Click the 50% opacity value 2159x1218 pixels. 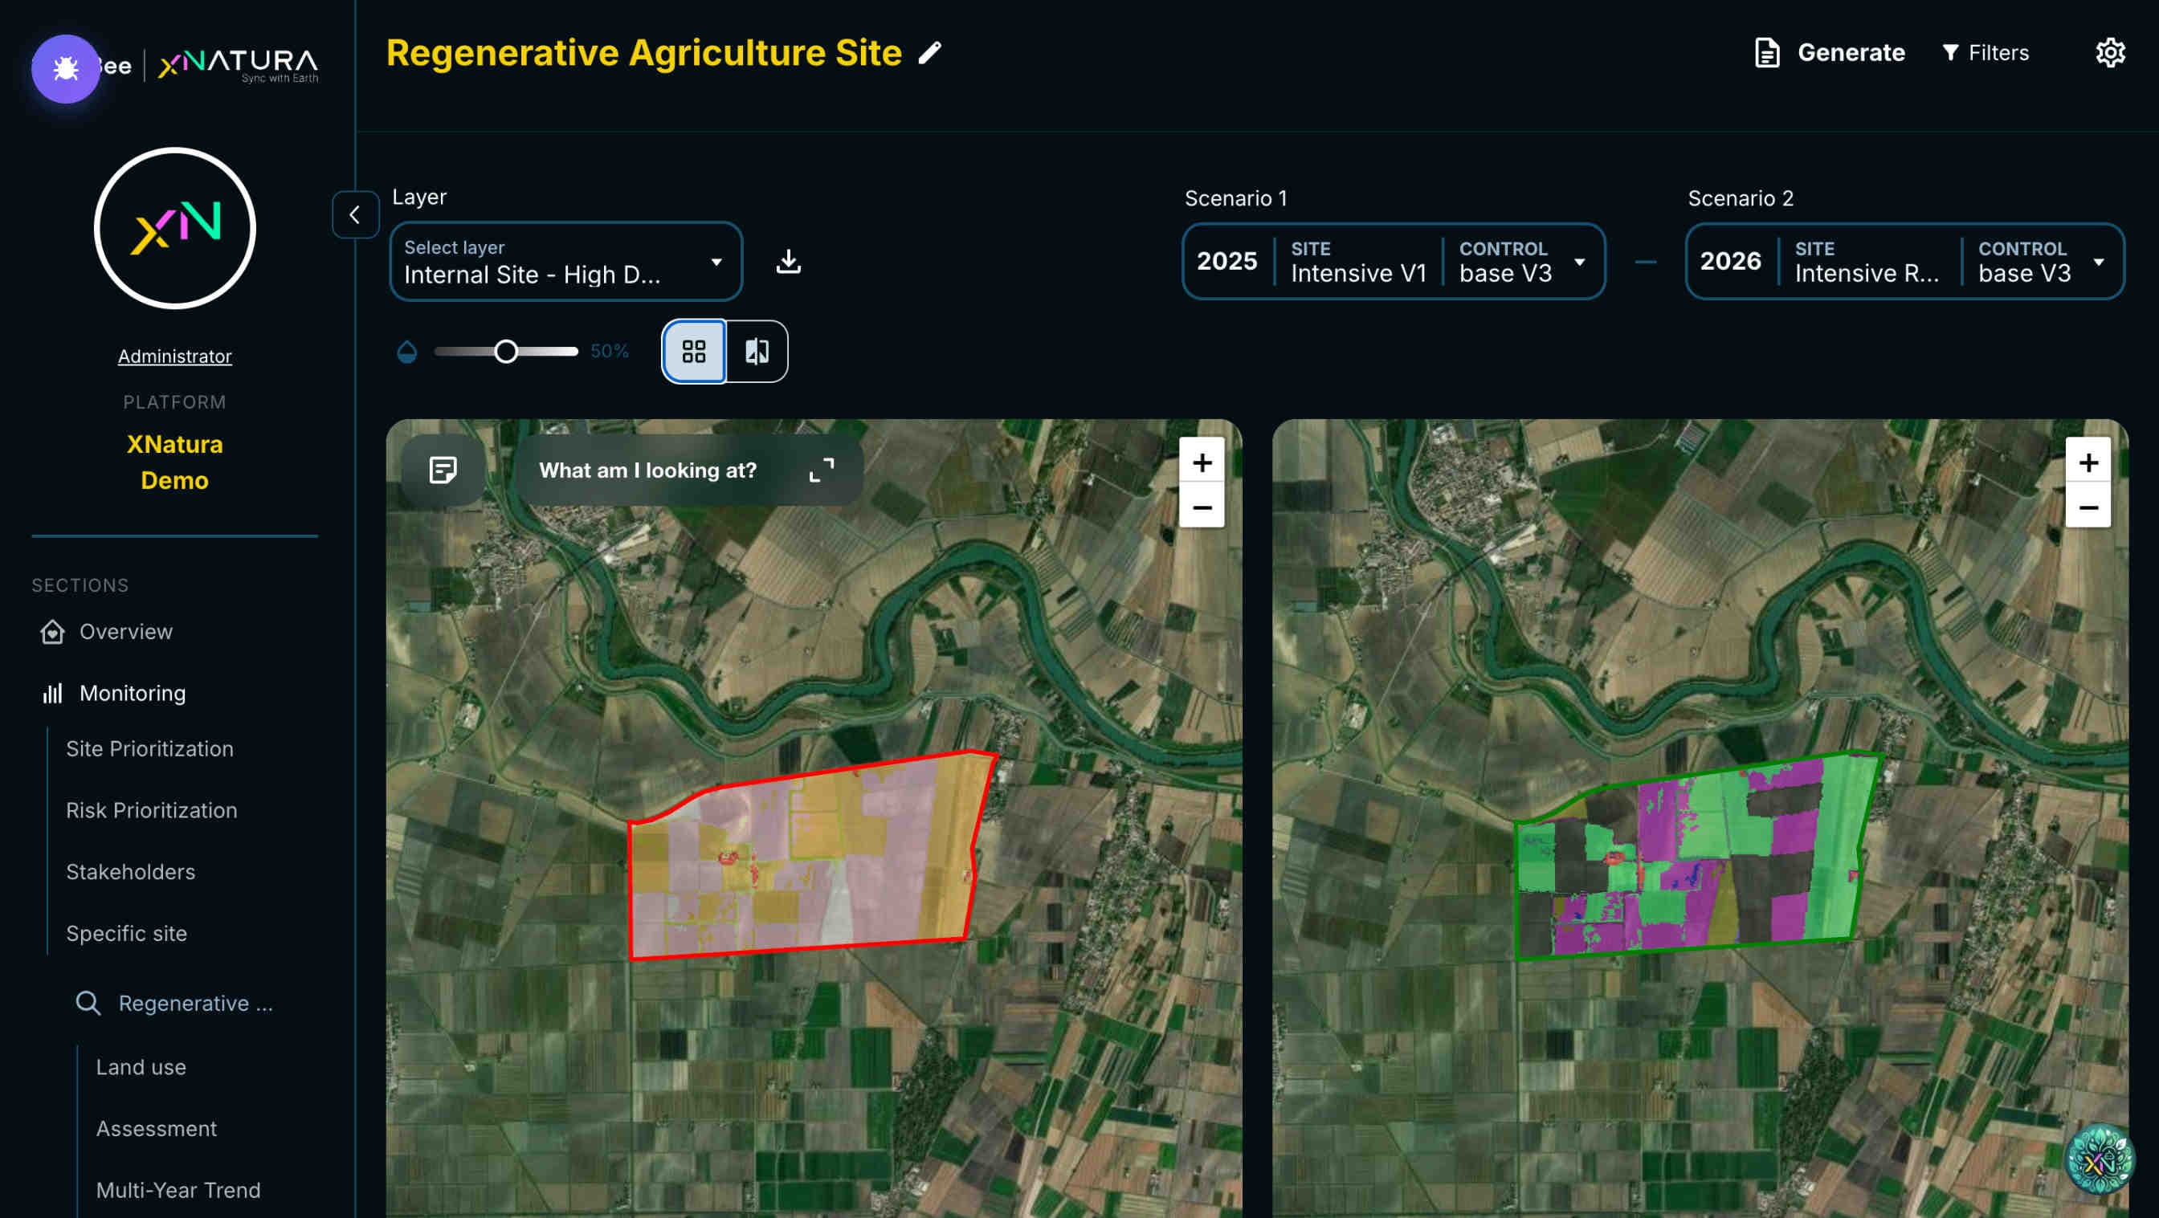(610, 351)
